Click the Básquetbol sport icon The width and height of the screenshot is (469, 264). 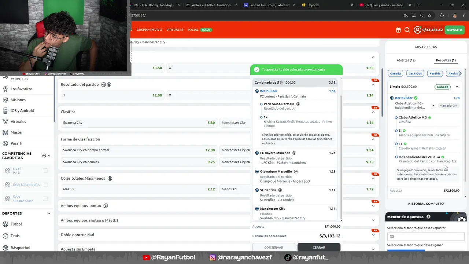5,248
